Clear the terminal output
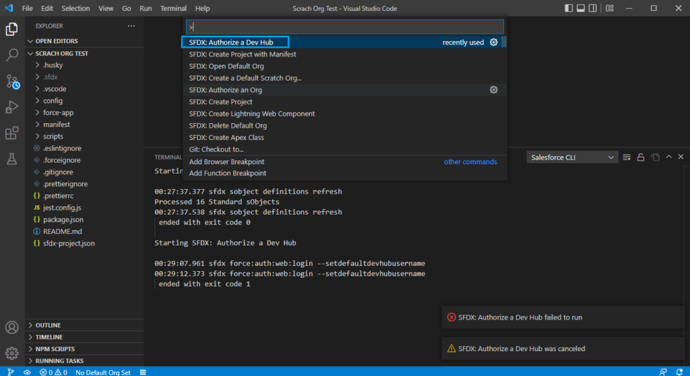Viewport: 690px width, 376px height. pos(627,157)
